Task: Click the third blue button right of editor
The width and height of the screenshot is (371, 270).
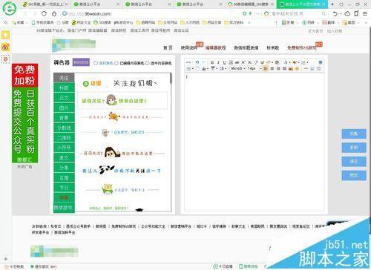Action: click(354, 162)
